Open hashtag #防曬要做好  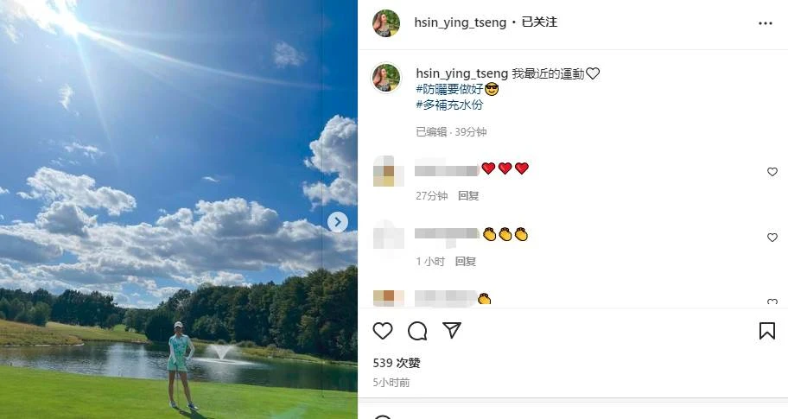(450, 90)
